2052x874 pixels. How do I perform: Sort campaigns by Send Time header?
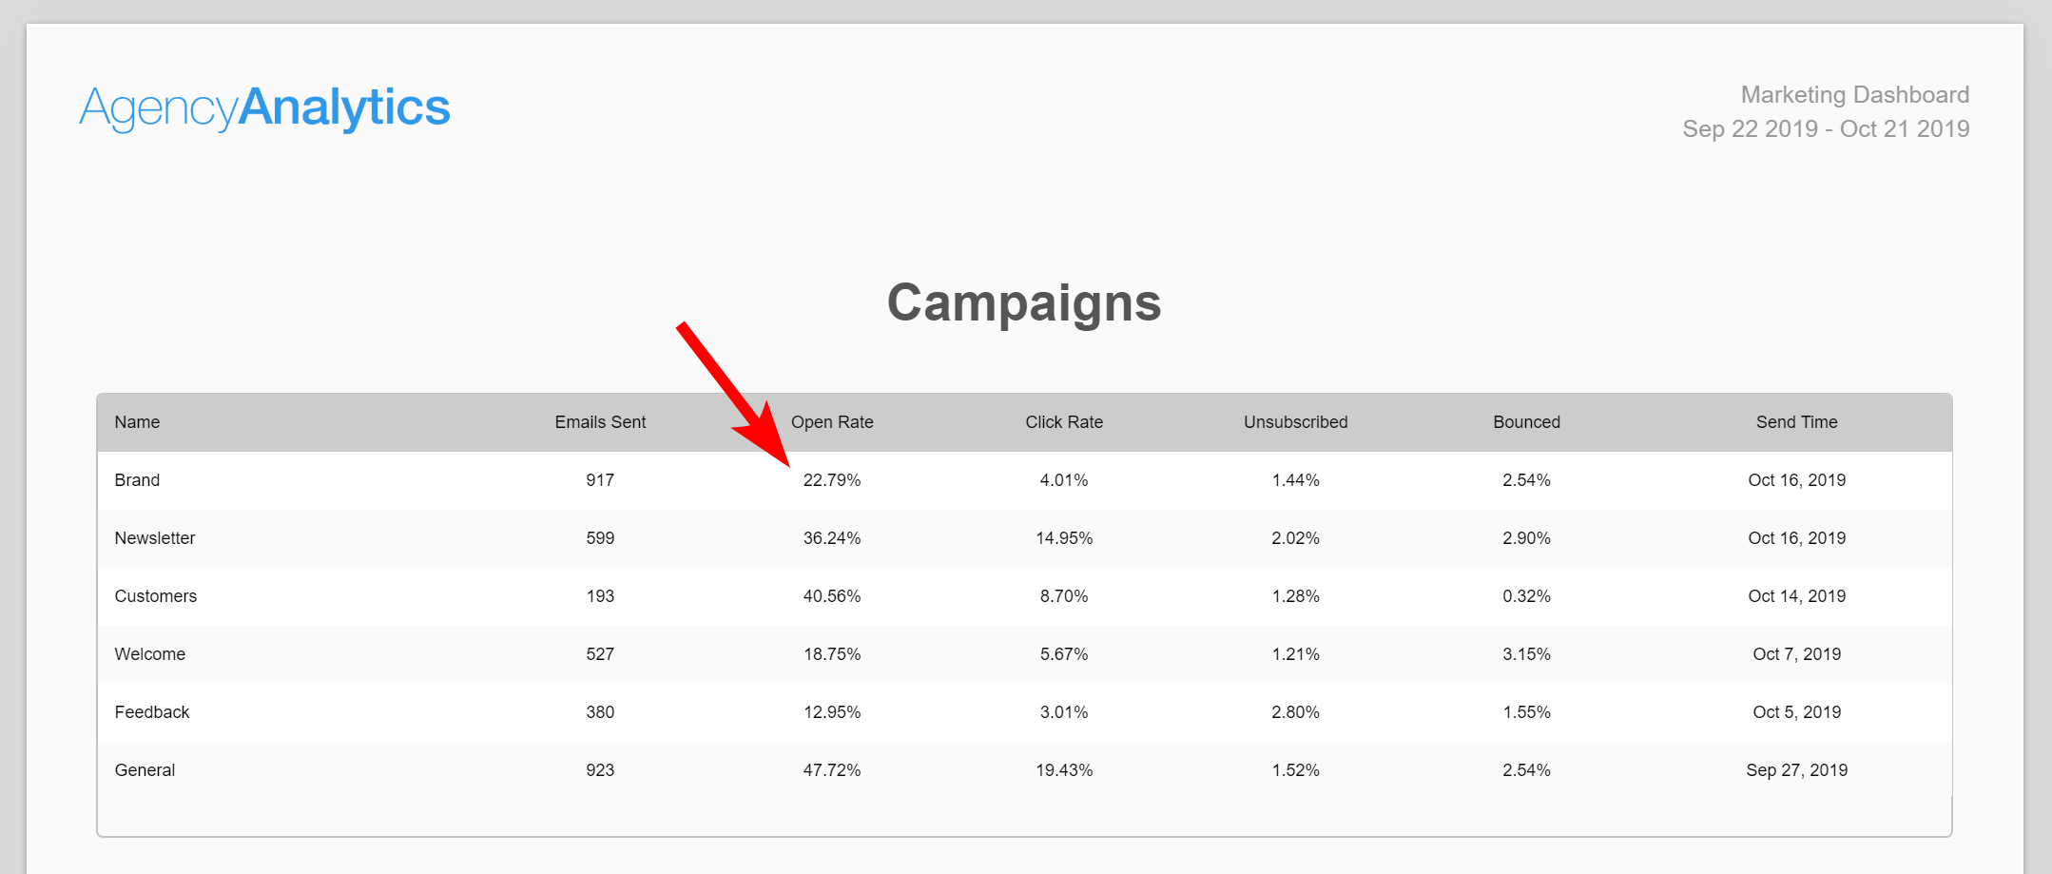pyautogui.click(x=1796, y=422)
